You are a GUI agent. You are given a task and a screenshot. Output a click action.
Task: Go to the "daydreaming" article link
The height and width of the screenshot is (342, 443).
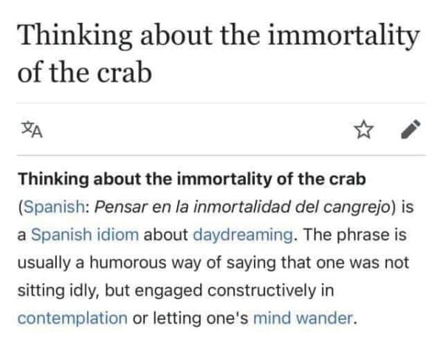241,235
